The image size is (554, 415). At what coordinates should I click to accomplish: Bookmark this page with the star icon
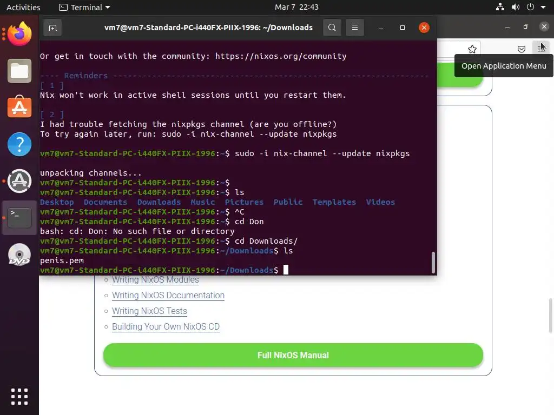[472, 49]
